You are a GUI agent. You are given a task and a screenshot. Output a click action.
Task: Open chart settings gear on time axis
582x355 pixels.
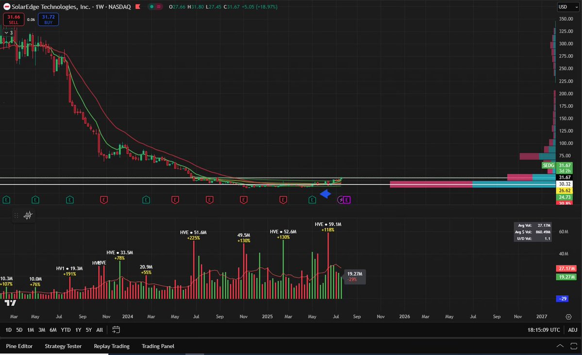coord(568,317)
